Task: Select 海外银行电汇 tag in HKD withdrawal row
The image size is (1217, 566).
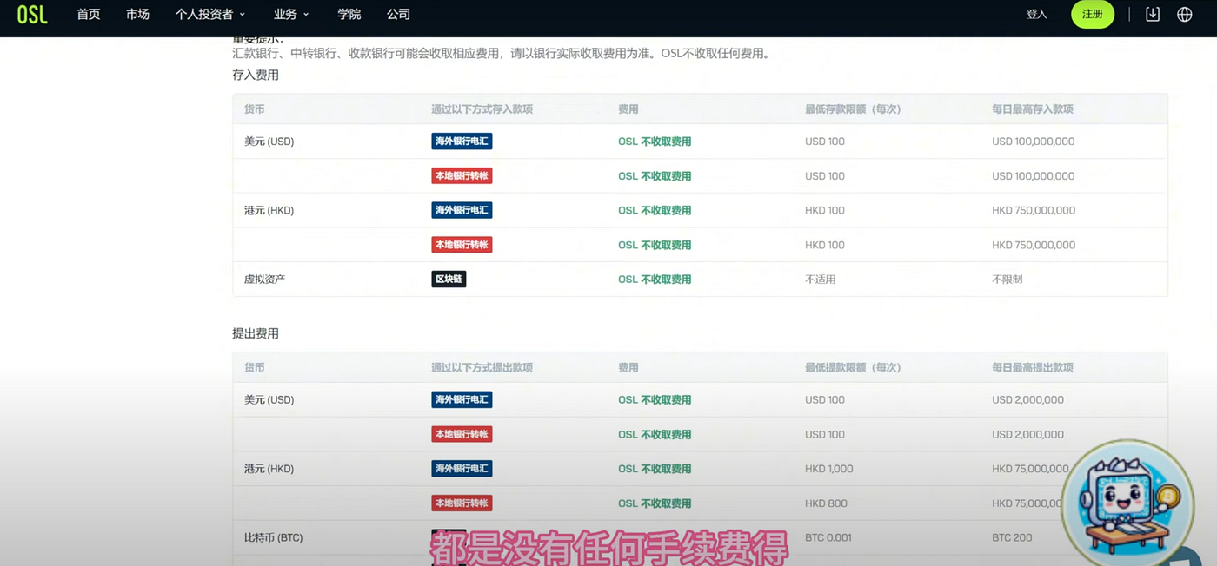Action: click(x=462, y=469)
